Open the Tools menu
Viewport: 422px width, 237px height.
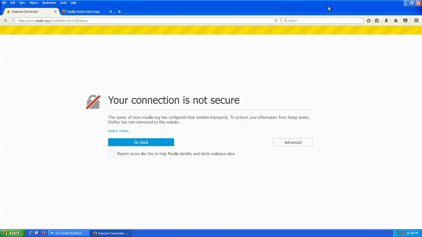point(63,3)
